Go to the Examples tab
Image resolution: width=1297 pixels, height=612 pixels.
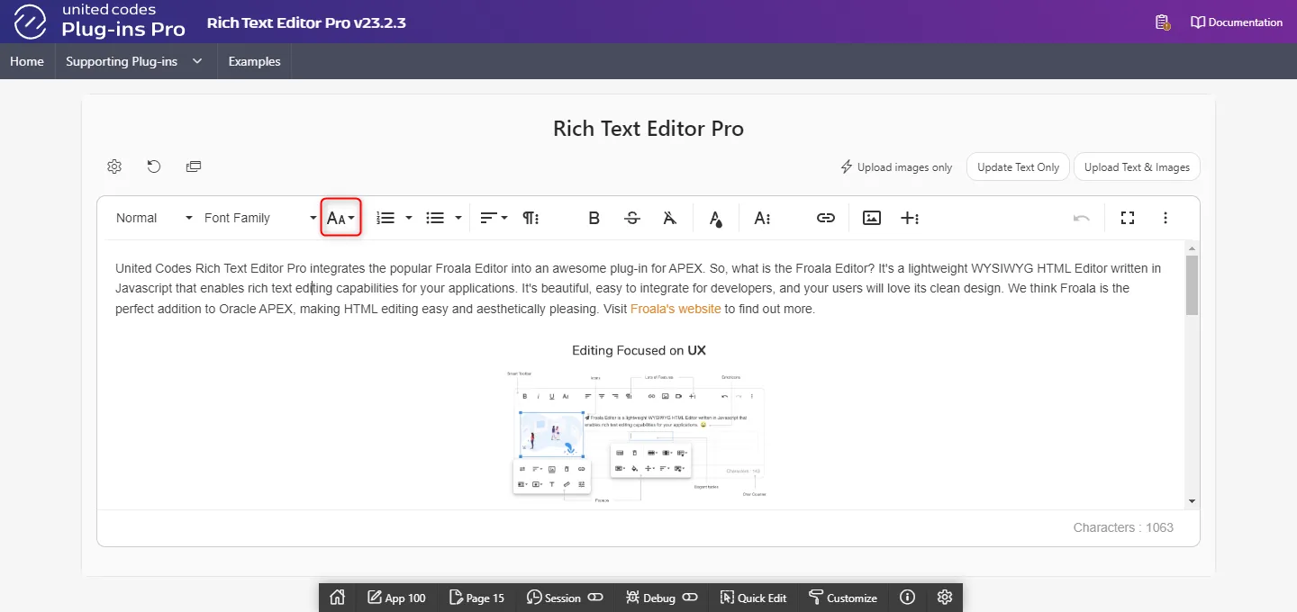(254, 61)
